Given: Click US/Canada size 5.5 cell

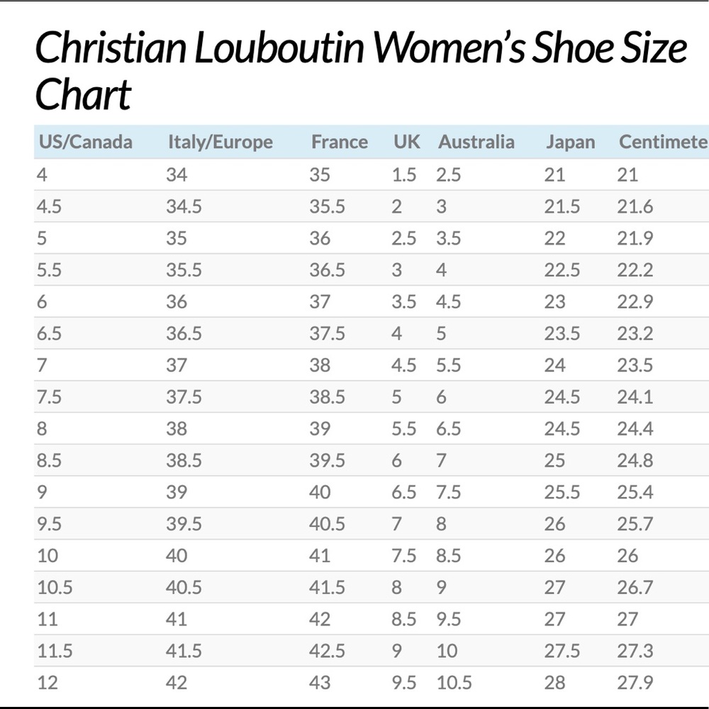Looking at the screenshot, I should point(49,270).
